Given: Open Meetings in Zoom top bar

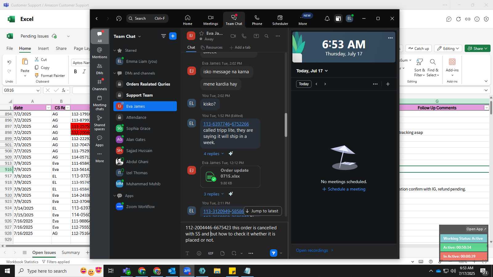Looking at the screenshot, I should tap(211, 20).
